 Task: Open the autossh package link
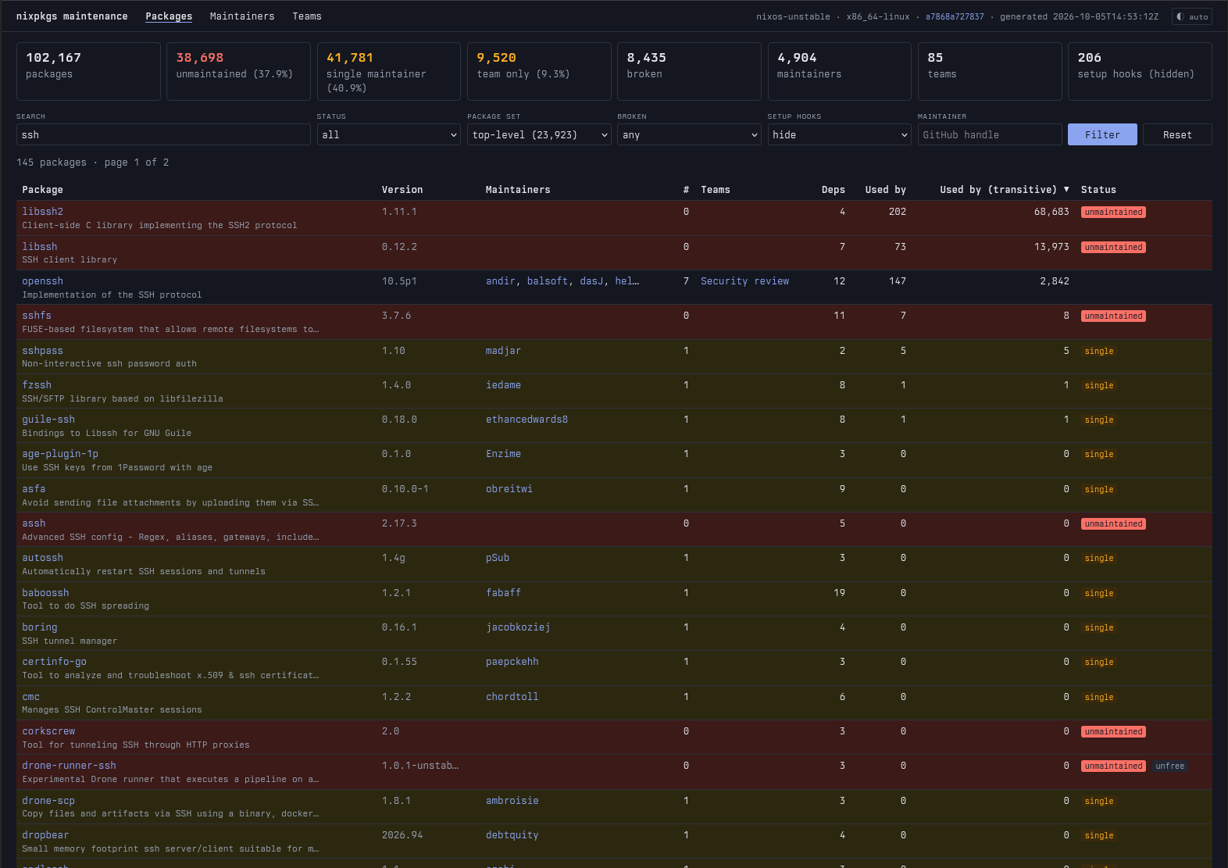43,558
